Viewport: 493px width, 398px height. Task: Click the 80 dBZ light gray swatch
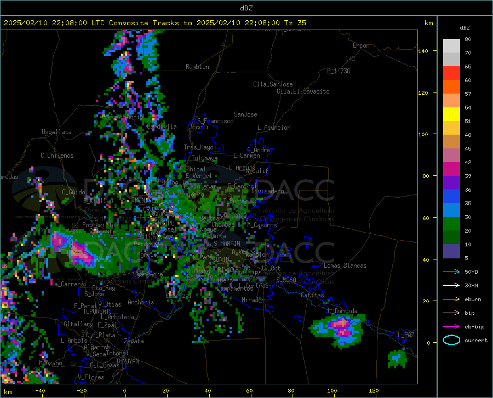tap(451, 46)
